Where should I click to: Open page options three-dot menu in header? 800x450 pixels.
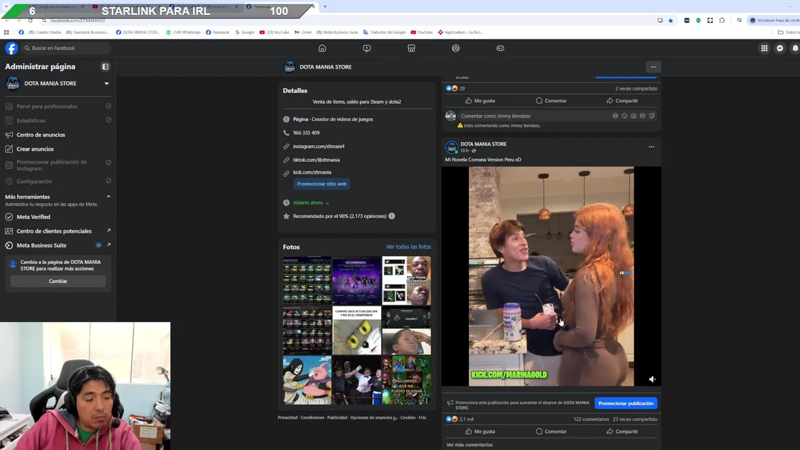pyautogui.click(x=653, y=67)
